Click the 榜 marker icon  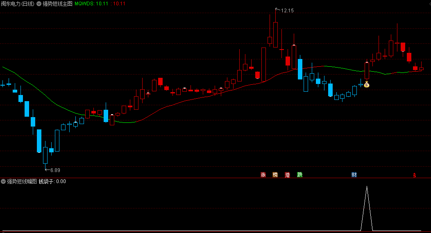(275, 175)
